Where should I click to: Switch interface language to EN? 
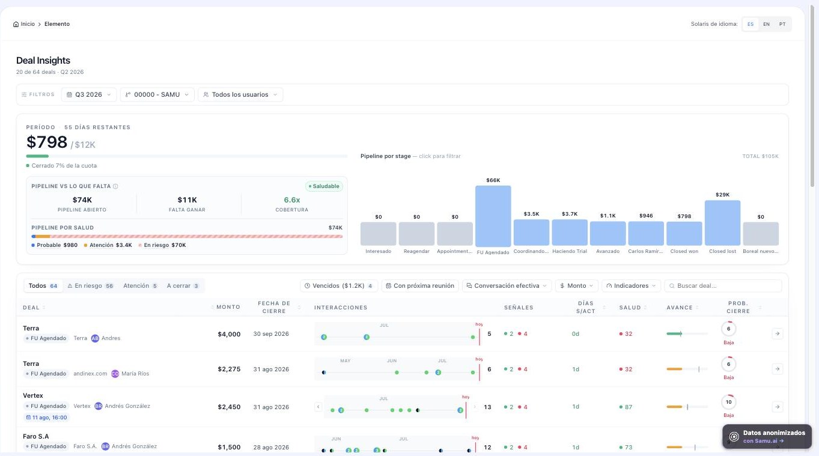click(x=766, y=24)
